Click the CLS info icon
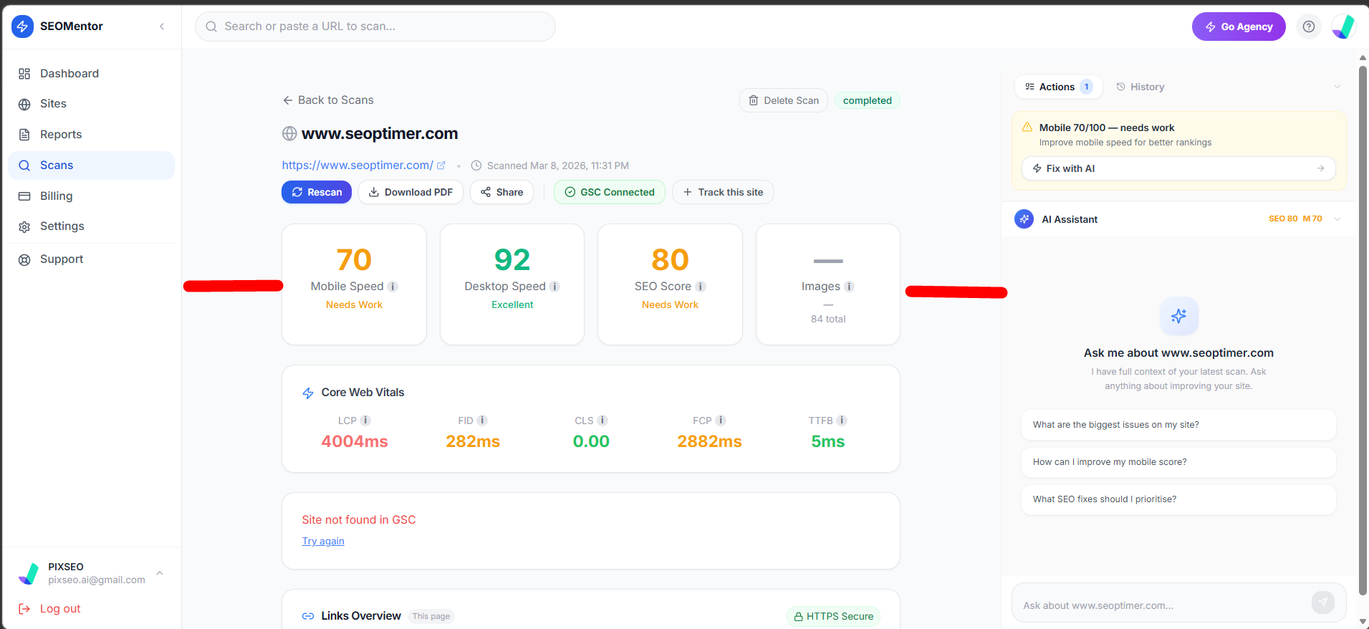The image size is (1369, 629). coord(602,421)
